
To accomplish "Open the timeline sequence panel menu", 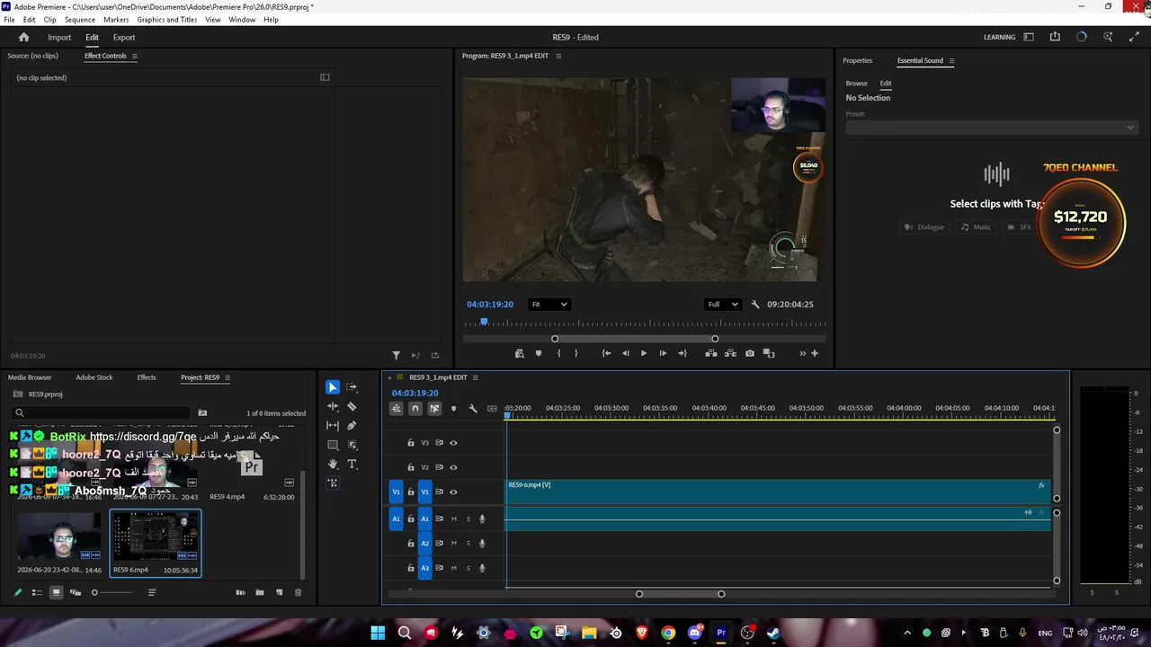I will tap(476, 377).
